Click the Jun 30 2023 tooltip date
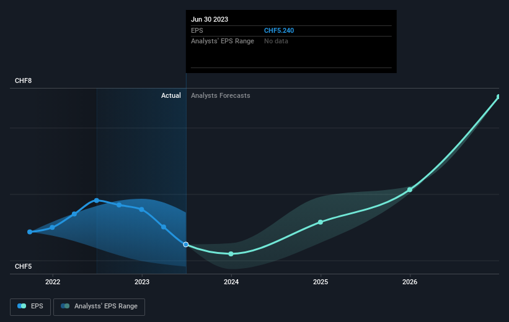The width and height of the screenshot is (509, 322). pos(210,19)
